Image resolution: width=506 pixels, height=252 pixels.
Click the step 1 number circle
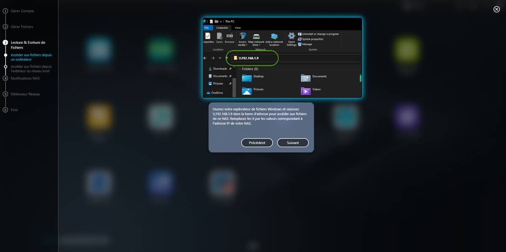[x=5, y=11]
